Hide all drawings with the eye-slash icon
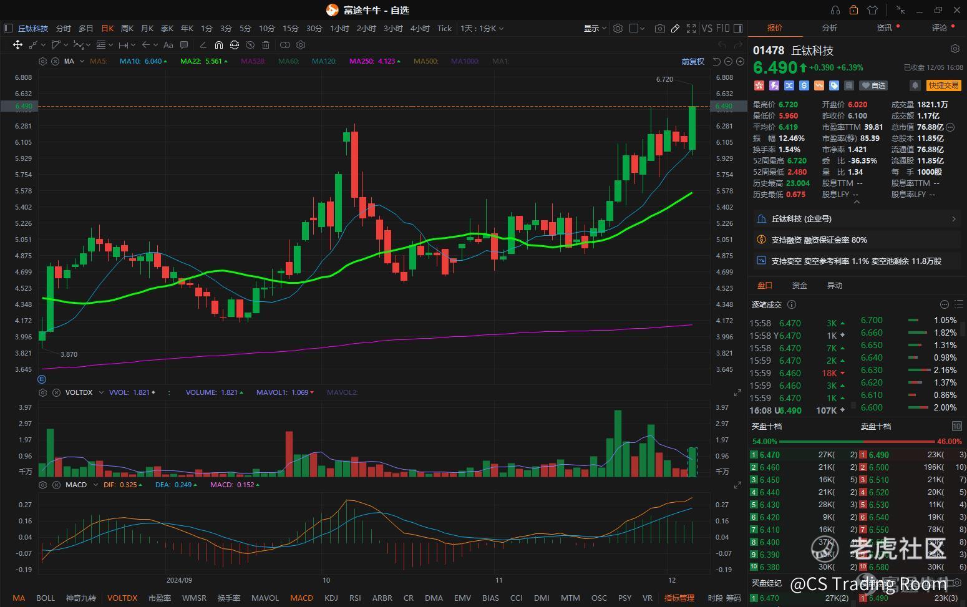This screenshot has height=607, width=967. tap(250, 45)
